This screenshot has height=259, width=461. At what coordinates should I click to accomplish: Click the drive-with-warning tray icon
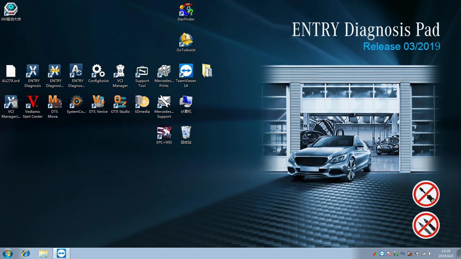410,254
